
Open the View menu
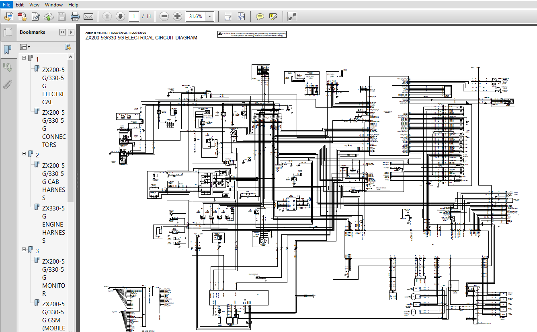tap(35, 5)
